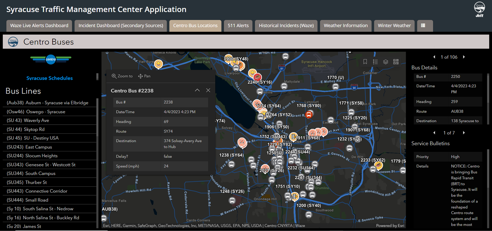Click the bus marker under 1770 (U)
The width and height of the screenshot is (492, 231).
[x=336, y=87]
